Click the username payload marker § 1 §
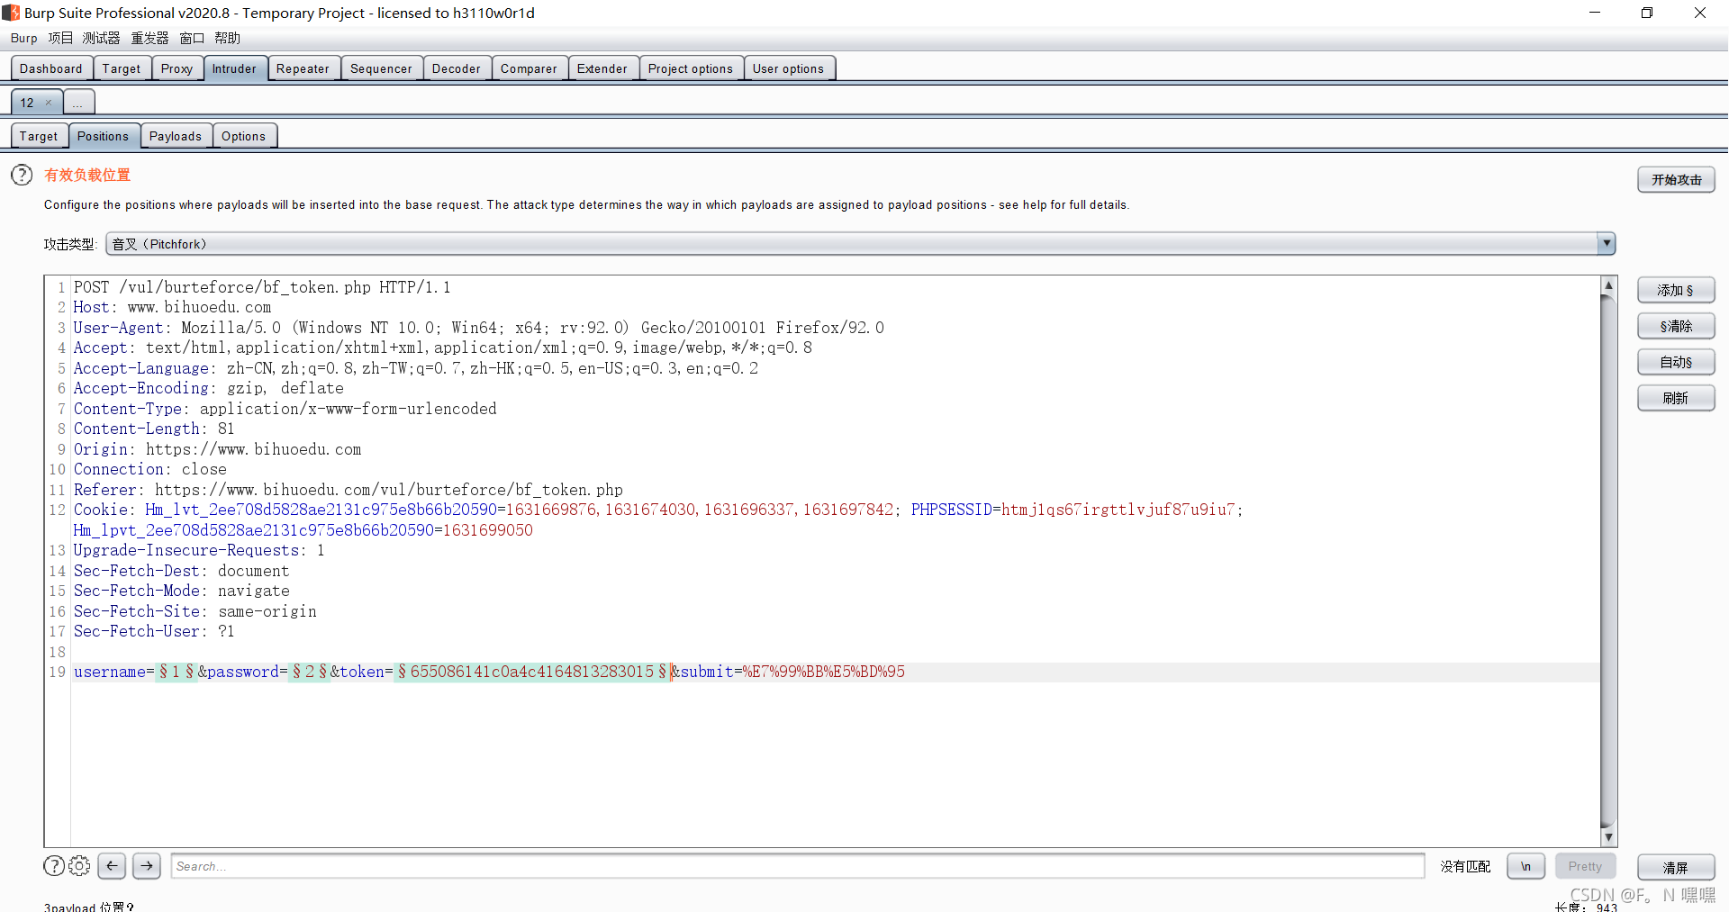The height and width of the screenshot is (912, 1729). (x=177, y=672)
